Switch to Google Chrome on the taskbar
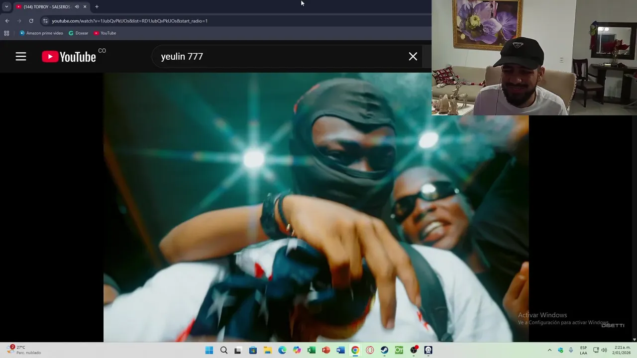This screenshot has width=637, height=358. click(355, 350)
